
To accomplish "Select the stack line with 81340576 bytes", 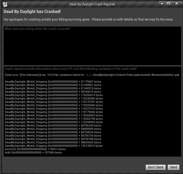I will 53,88.
